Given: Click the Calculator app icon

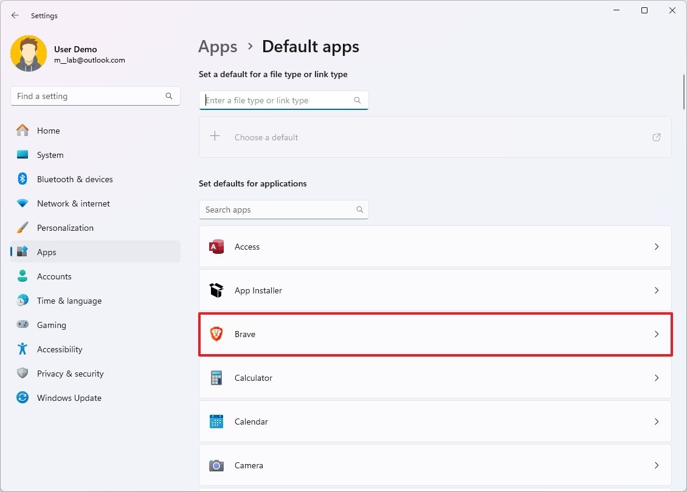Looking at the screenshot, I should tap(216, 377).
